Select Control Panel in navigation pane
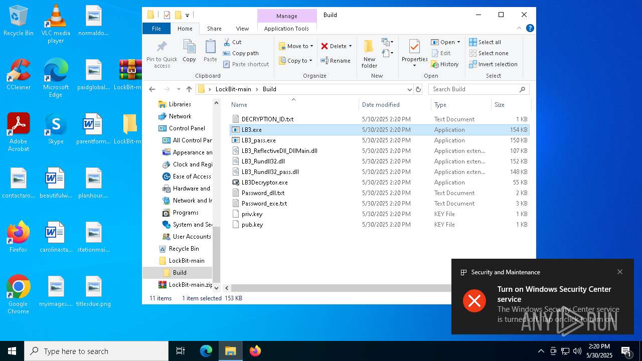The height and width of the screenshot is (361, 642). (x=187, y=128)
